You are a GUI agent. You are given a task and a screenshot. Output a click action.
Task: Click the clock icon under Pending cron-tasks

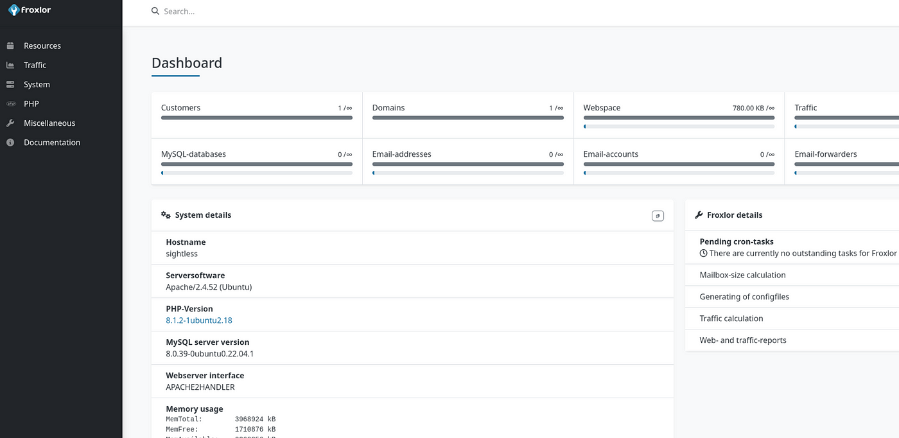tap(704, 254)
